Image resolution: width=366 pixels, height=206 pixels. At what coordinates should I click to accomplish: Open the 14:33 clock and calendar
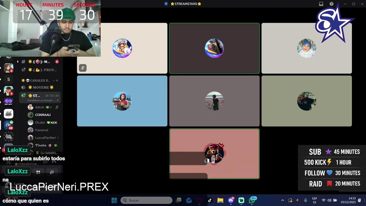tap(348, 200)
